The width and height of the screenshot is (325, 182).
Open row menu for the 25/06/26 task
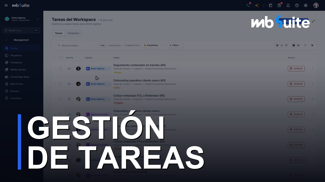(313, 114)
